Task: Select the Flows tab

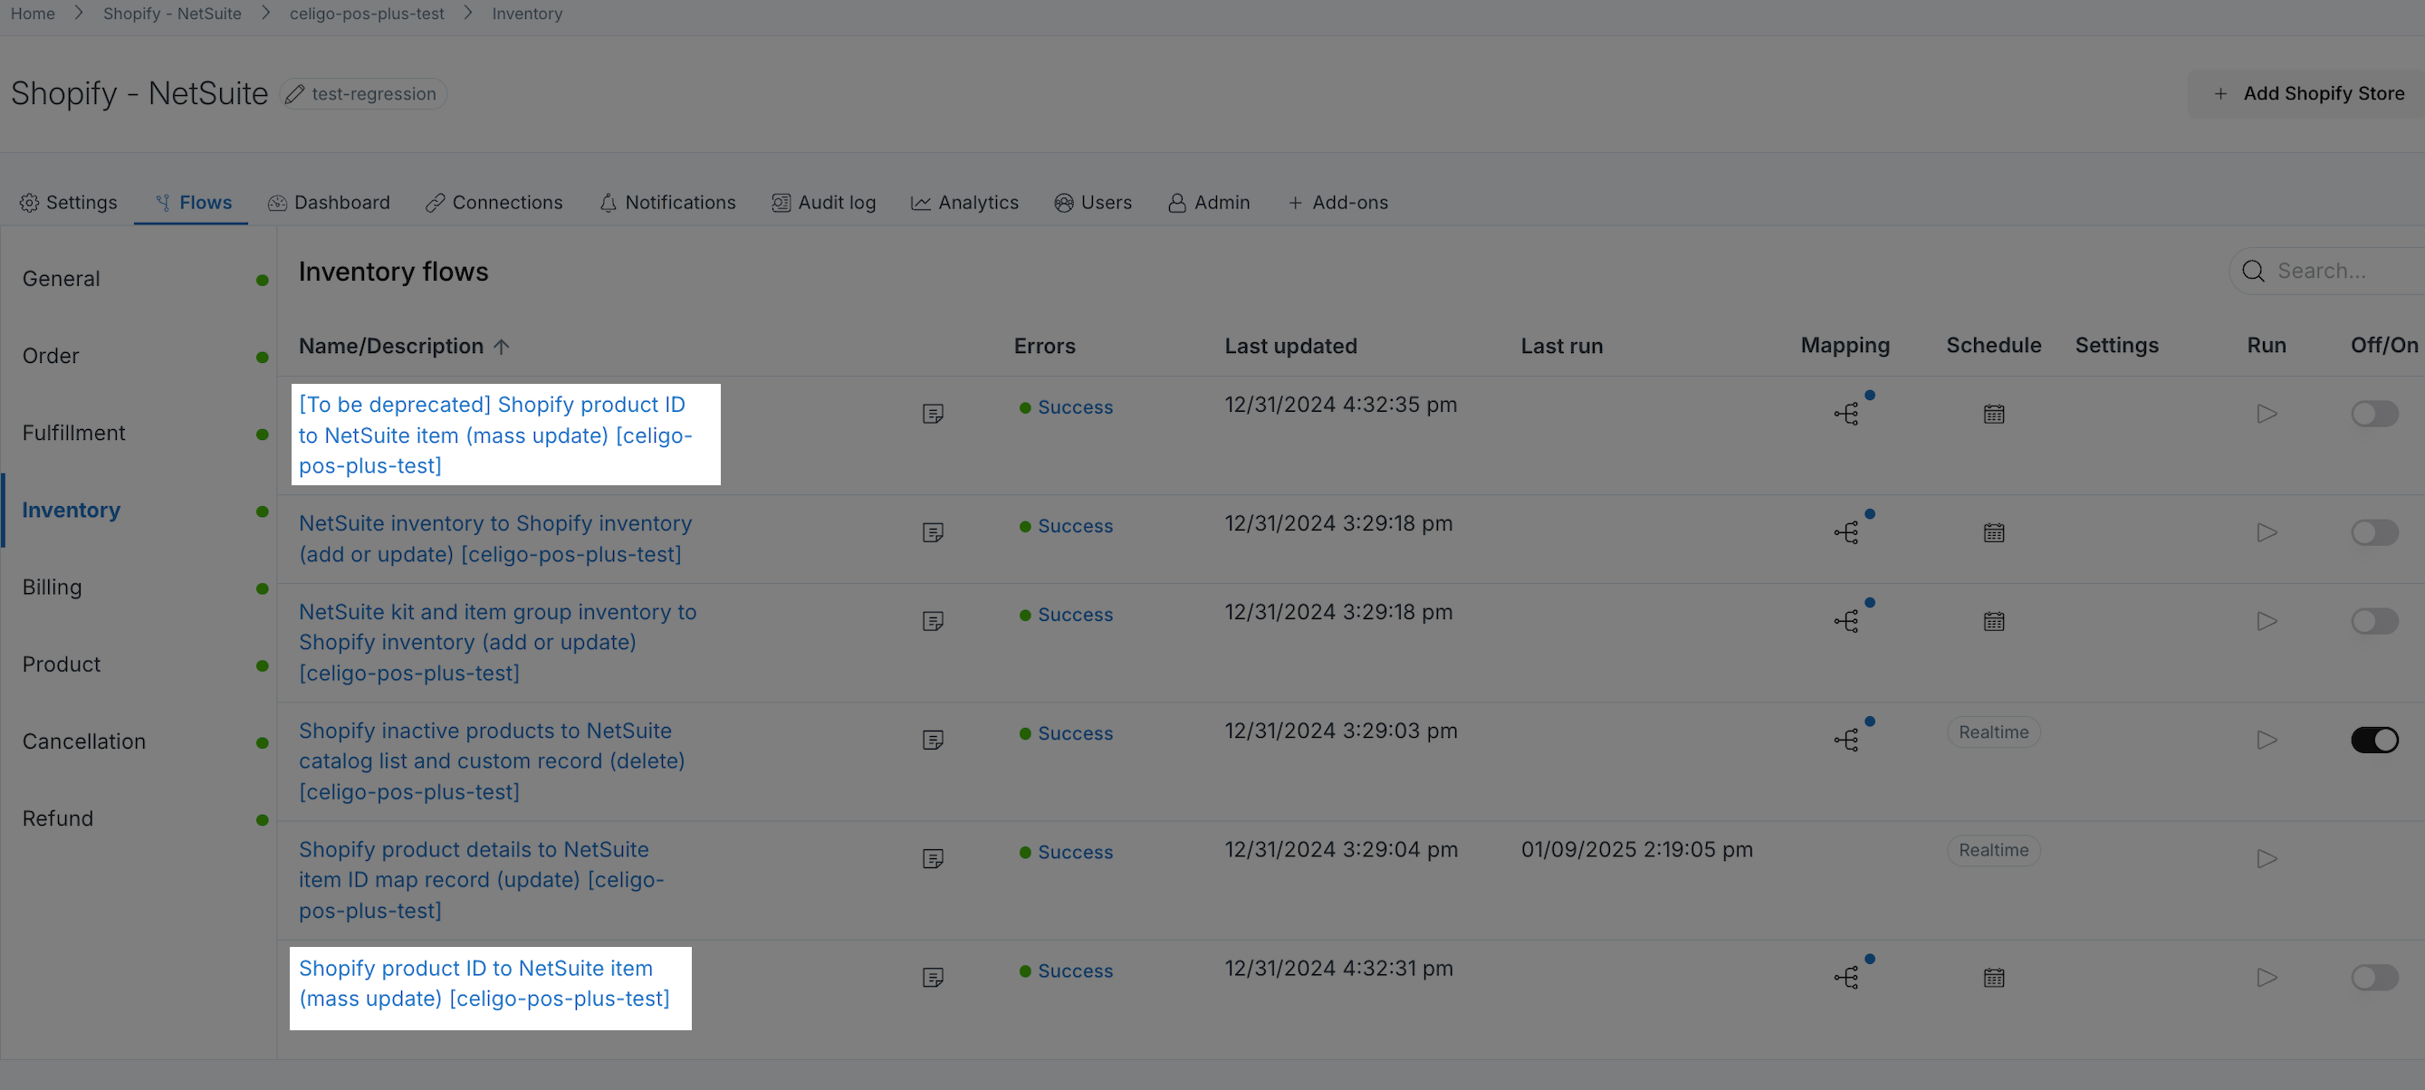Action: (193, 203)
